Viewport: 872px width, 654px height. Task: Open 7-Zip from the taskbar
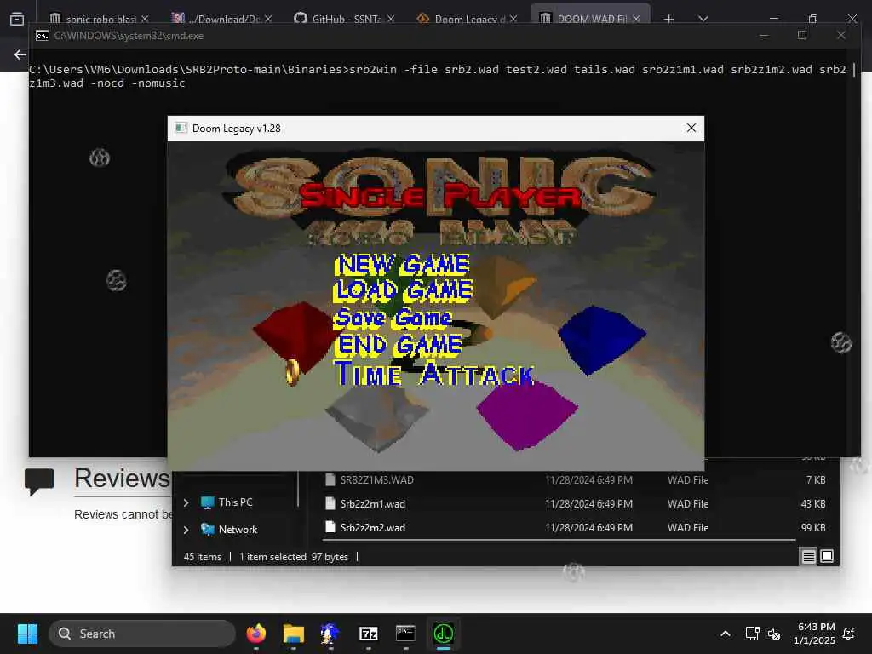(x=368, y=634)
